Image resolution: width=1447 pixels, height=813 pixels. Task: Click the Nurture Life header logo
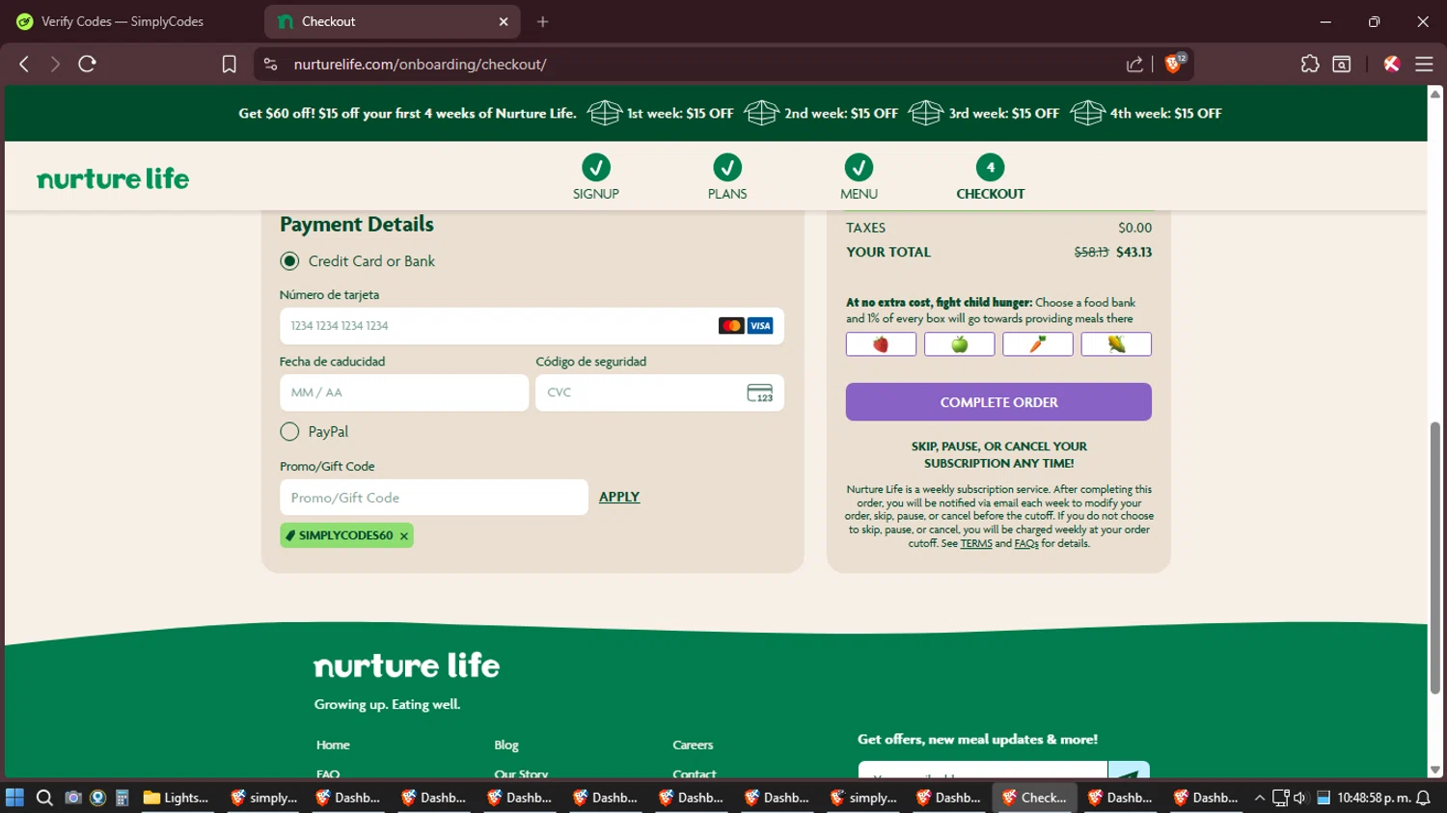(113, 178)
